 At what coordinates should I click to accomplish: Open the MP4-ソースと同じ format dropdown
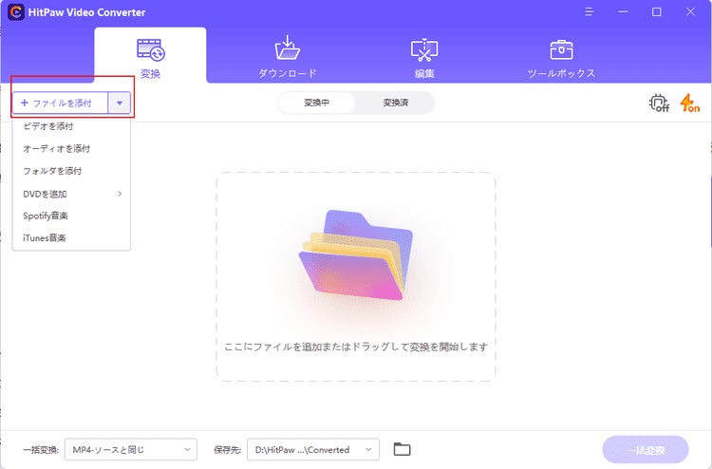[x=131, y=449]
